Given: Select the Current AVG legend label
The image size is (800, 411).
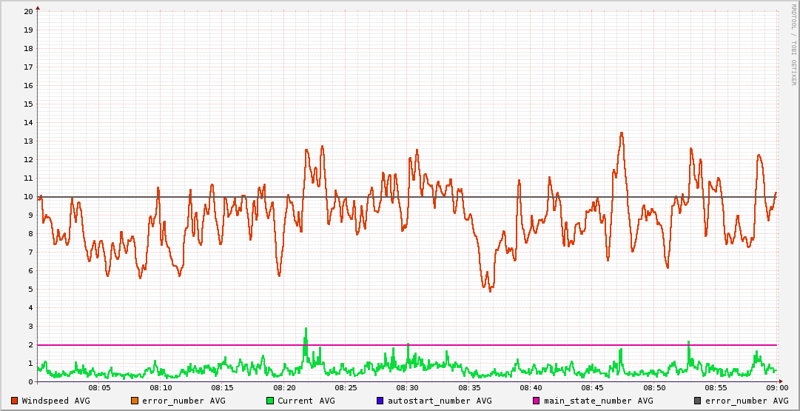Looking at the screenshot, I should pyautogui.click(x=306, y=401).
